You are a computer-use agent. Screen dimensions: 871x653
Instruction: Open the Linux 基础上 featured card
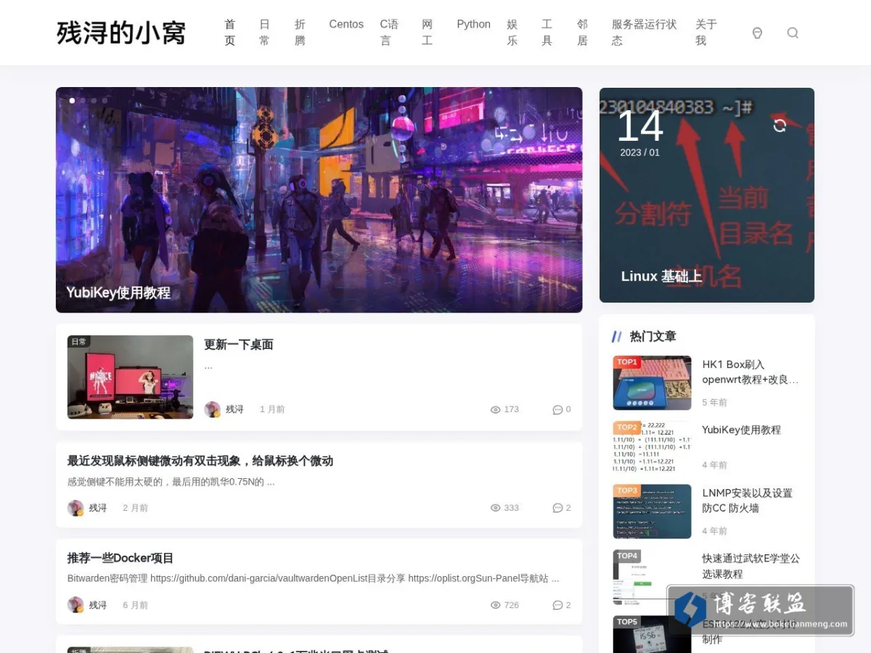tap(707, 195)
